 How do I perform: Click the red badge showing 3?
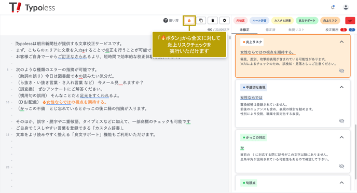click(344, 30)
